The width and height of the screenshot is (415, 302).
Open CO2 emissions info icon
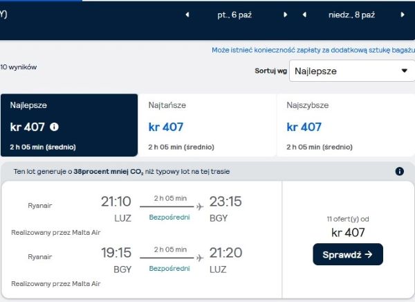[399, 171]
